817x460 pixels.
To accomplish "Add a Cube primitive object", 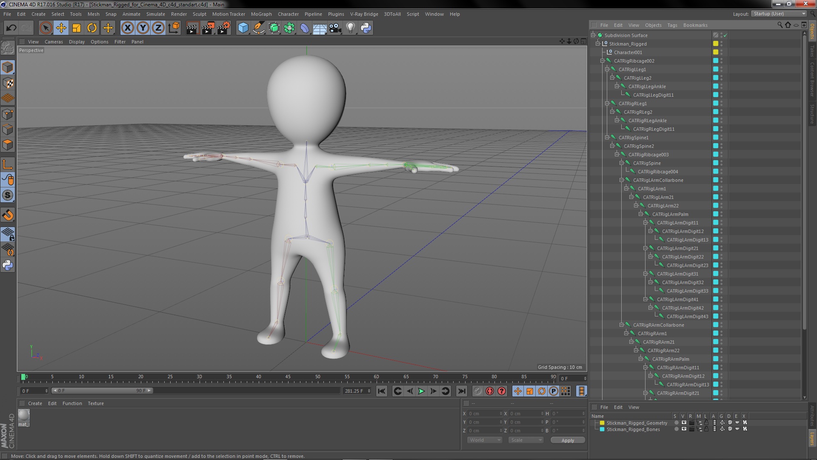I will tap(243, 28).
